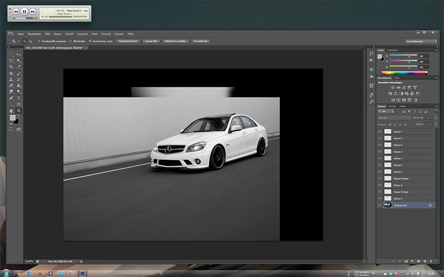Add a Levels adjustment

click(398, 88)
